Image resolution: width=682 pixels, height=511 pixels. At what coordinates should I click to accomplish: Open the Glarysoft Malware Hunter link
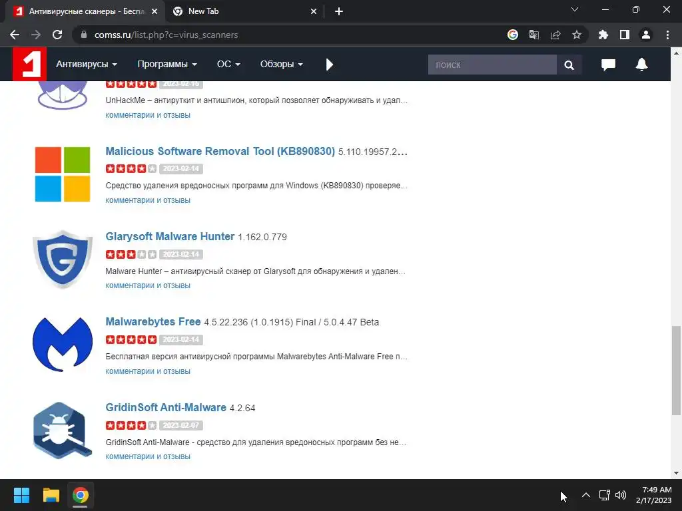click(x=170, y=236)
